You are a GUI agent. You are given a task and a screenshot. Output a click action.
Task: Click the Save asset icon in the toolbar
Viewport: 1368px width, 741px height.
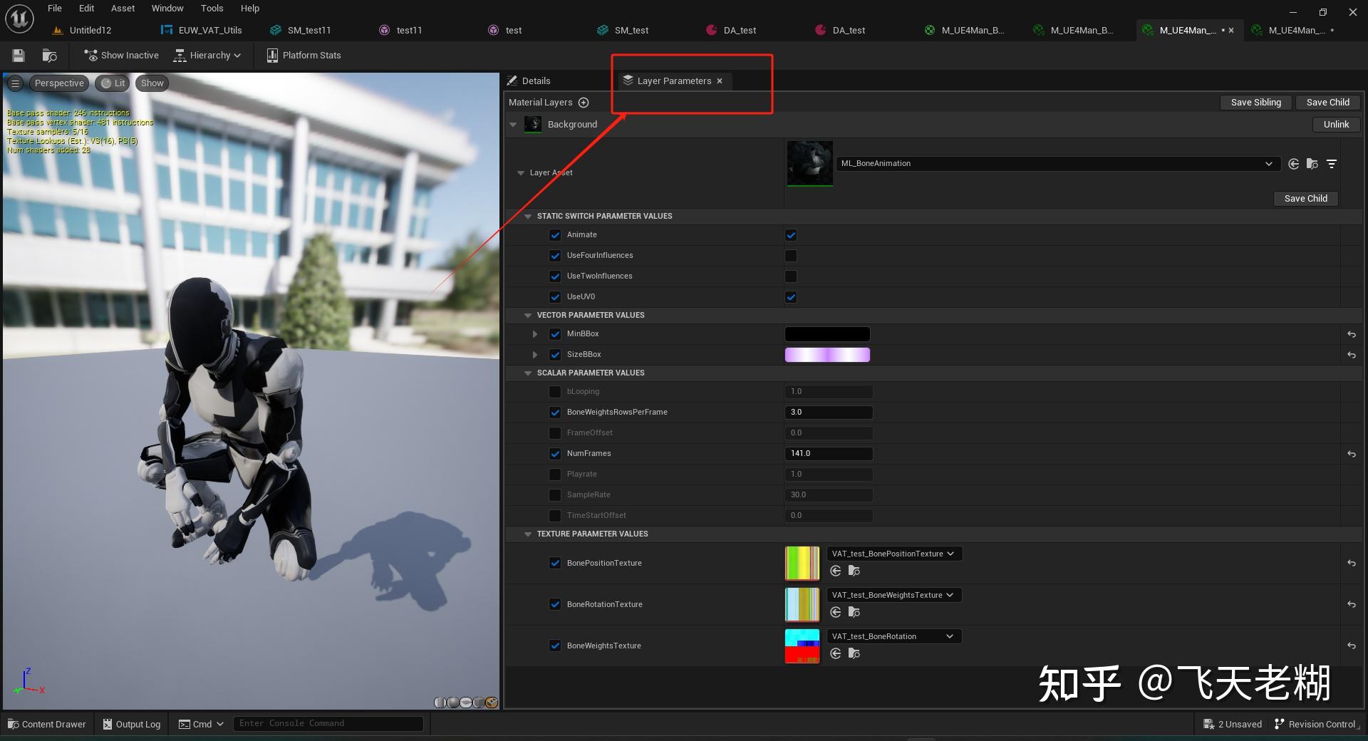[x=18, y=56]
